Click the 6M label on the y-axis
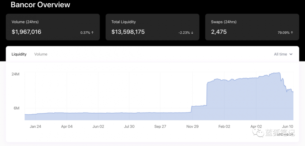The image size is (305, 146). pyautogui.click(x=17, y=108)
